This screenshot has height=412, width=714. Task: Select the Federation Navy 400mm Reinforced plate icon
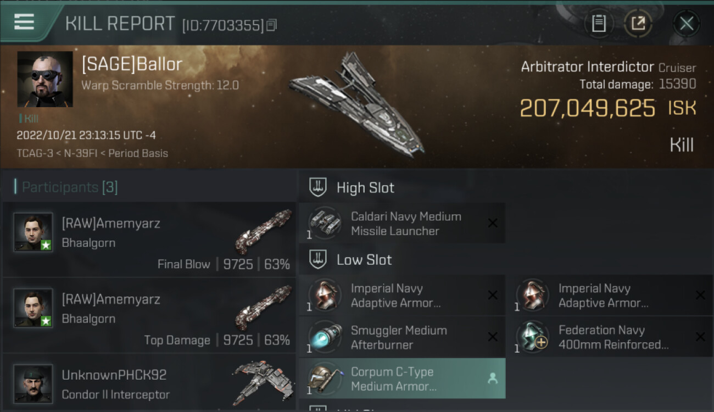(532, 337)
